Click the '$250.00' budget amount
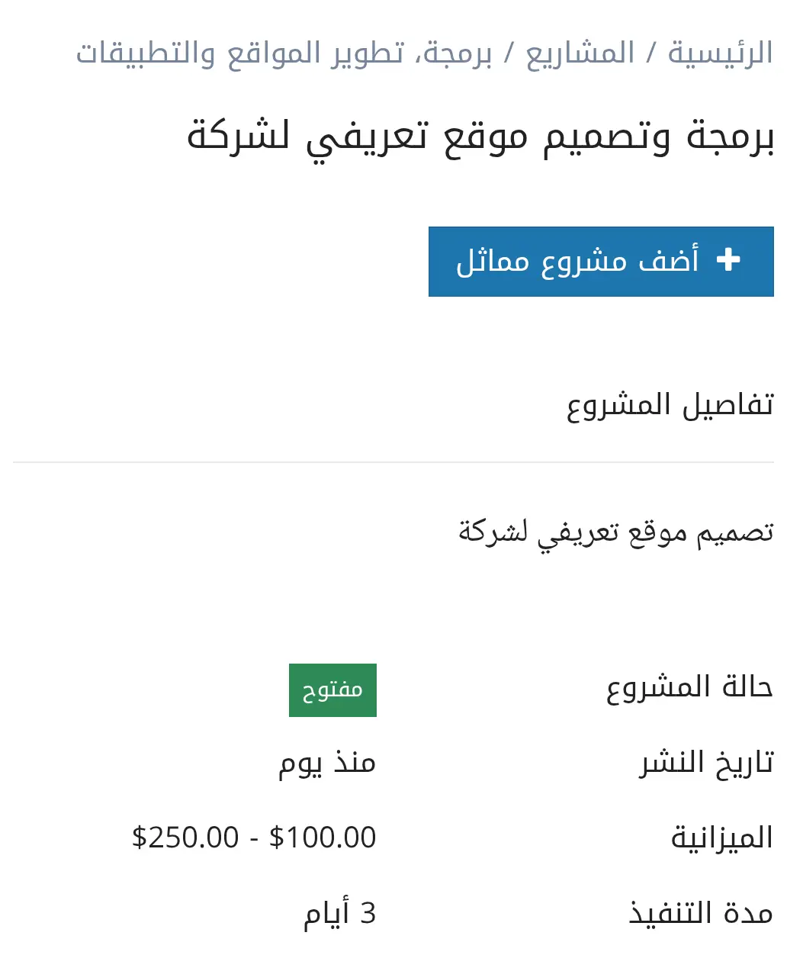Screen dimensions: 803x971 [185, 838]
